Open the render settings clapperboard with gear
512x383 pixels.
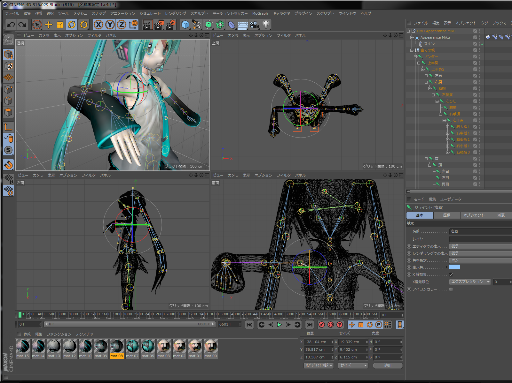click(171, 25)
